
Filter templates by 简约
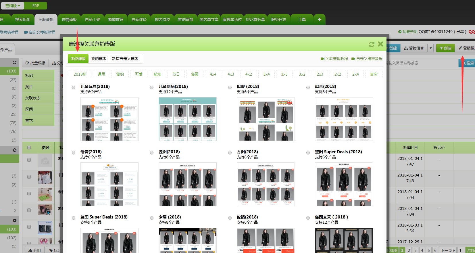[x=120, y=74]
